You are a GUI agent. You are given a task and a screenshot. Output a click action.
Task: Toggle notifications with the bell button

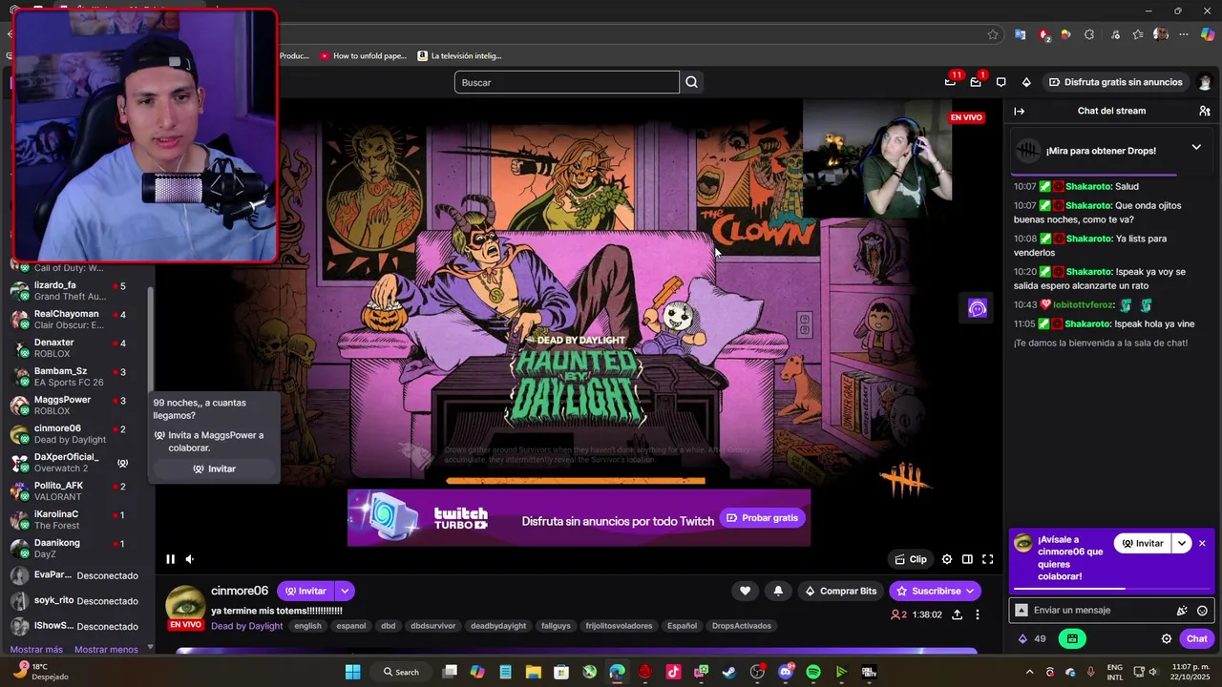778,591
